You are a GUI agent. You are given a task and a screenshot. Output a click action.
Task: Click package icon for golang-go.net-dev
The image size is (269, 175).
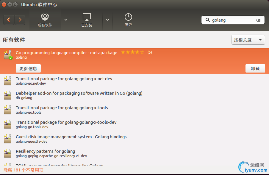pyautogui.click(x=8, y=81)
